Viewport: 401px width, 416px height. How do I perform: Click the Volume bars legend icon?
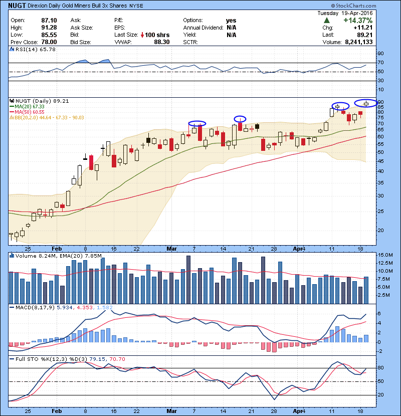coord(12,256)
